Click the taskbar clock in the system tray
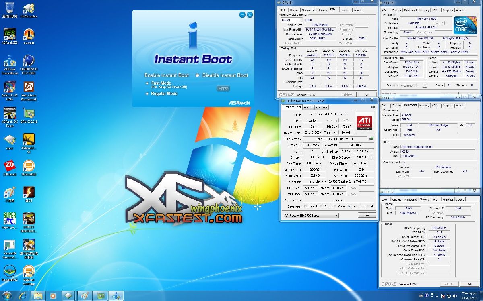Image resolution: width=483 pixels, height=301 pixels. pyautogui.click(x=468, y=296)
